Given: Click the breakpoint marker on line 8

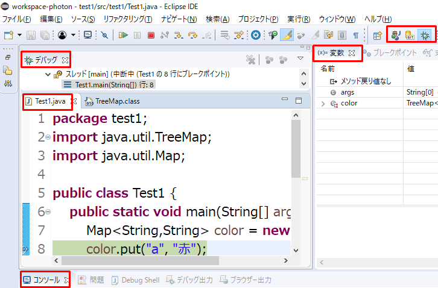Looking at the screenshot, I should point(26,249).
